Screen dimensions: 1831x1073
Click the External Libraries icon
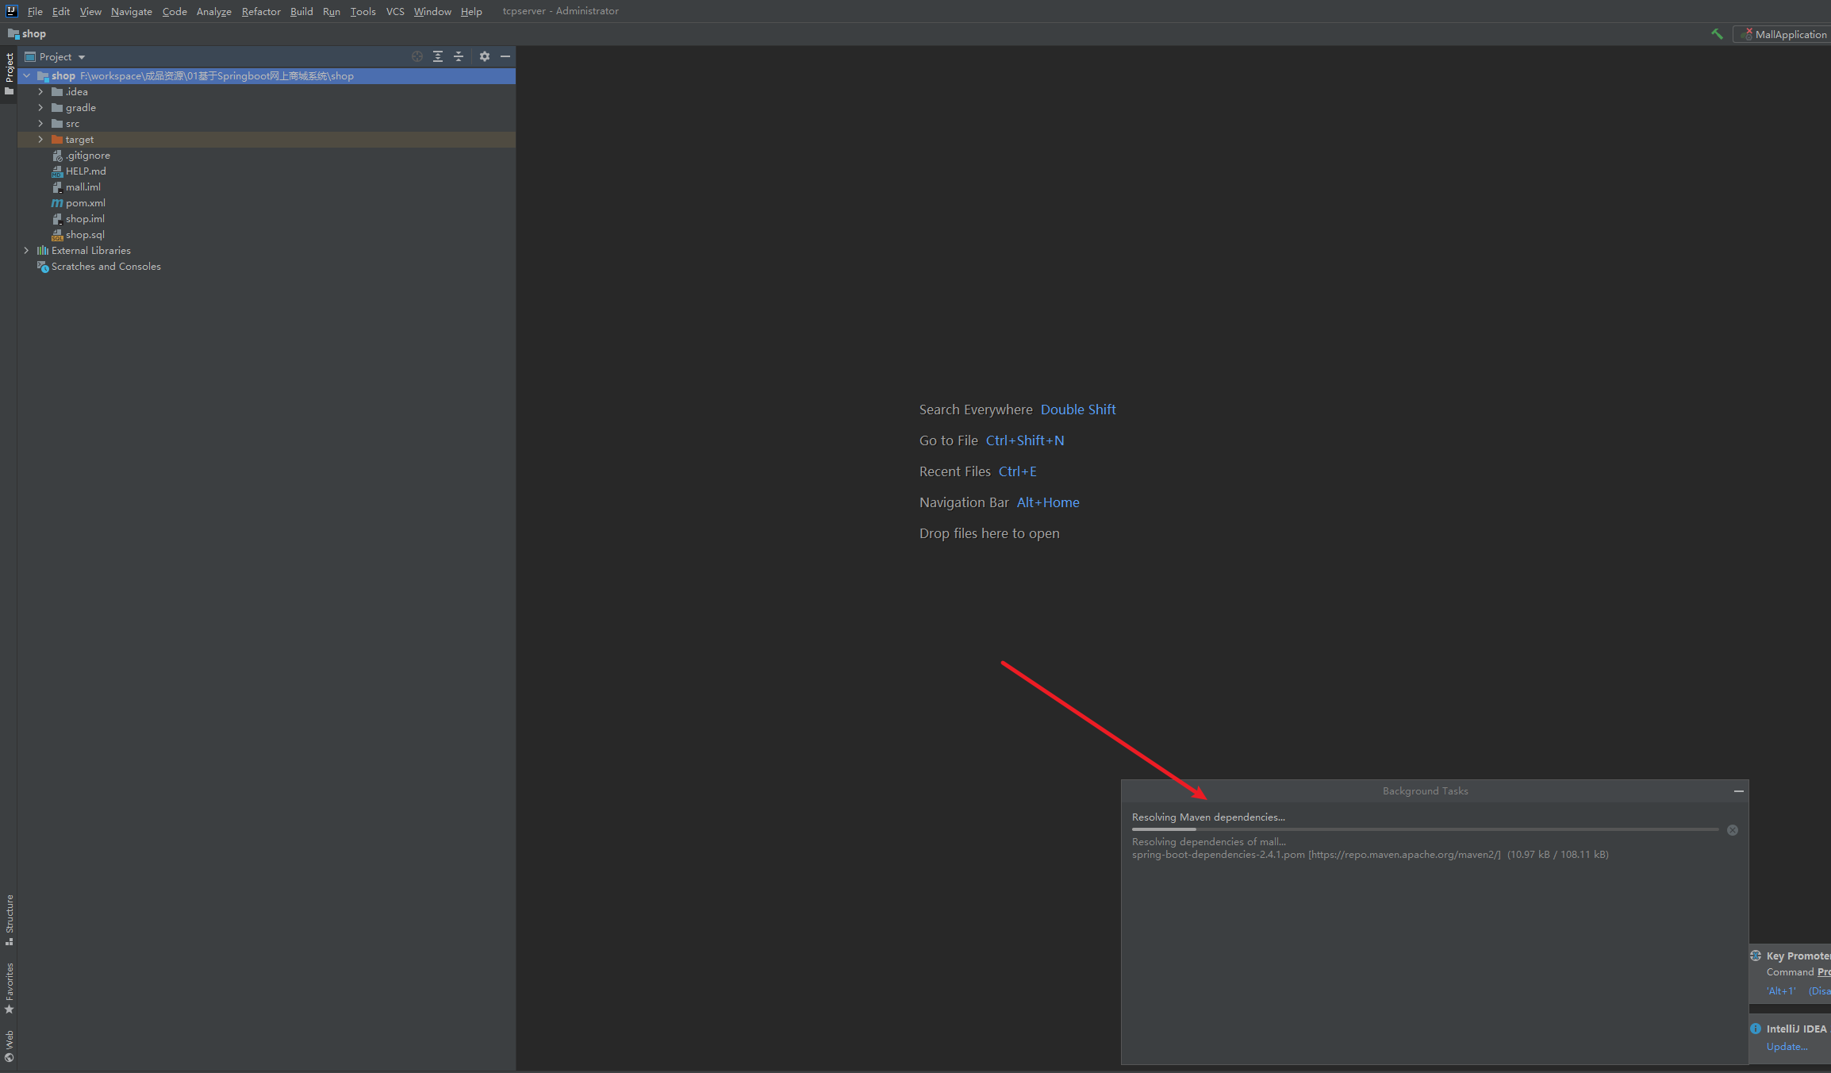coord(43,251)
